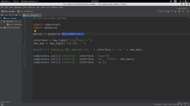The width and height of the screenshot is (190, 106).
Task: Click 'import optparse' on line 4
Action: click(x=45, y=28)
